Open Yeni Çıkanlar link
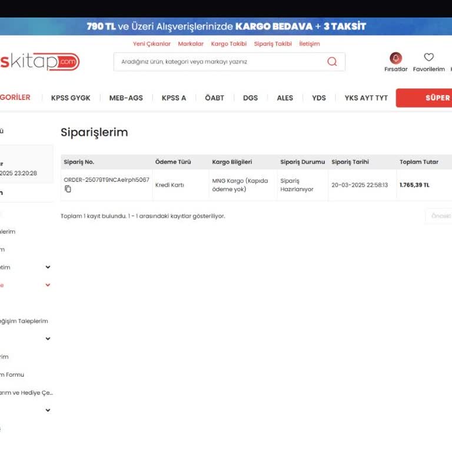452x452 pixels. (x=152, y=44)
